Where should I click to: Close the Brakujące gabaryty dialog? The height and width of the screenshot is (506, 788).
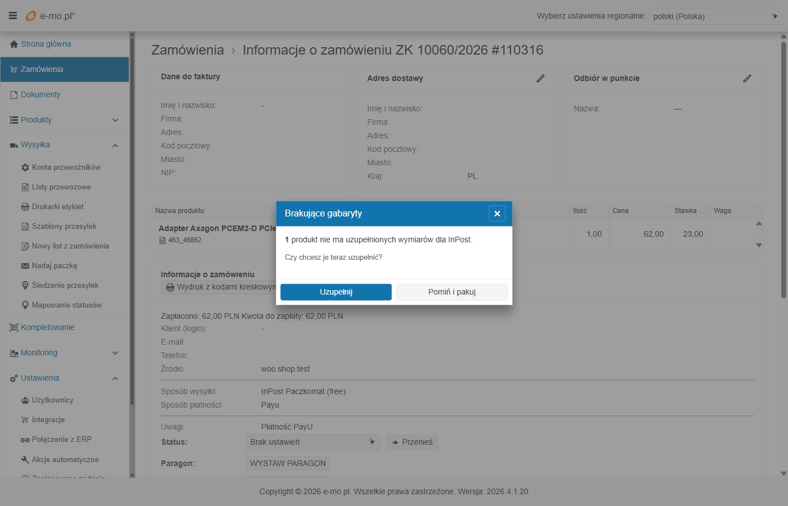[496, 214]
